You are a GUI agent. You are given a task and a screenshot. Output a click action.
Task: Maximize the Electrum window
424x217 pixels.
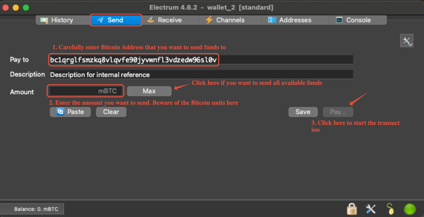point(26,8)
